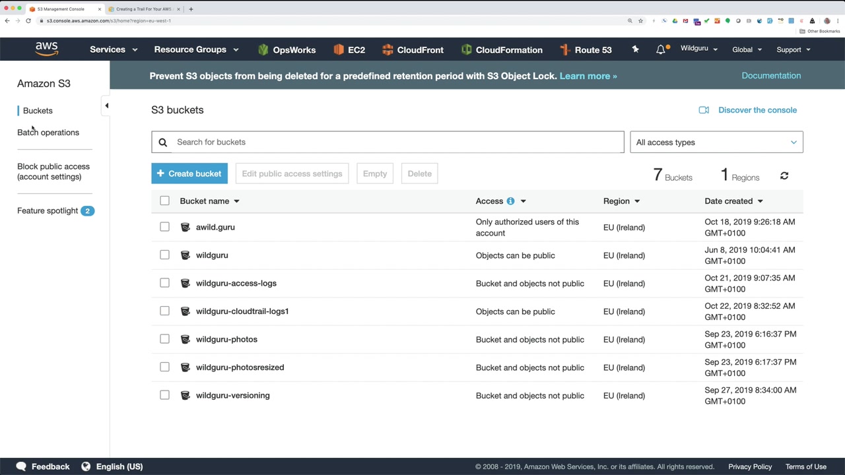Open Batch operations in the sidebar

(x=48, y=133)
